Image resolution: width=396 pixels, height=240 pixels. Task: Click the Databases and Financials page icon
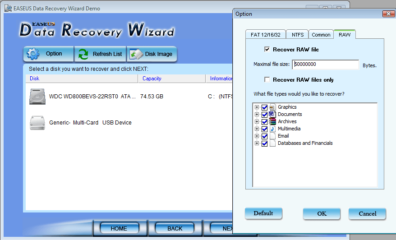click(x=272, y=143)
